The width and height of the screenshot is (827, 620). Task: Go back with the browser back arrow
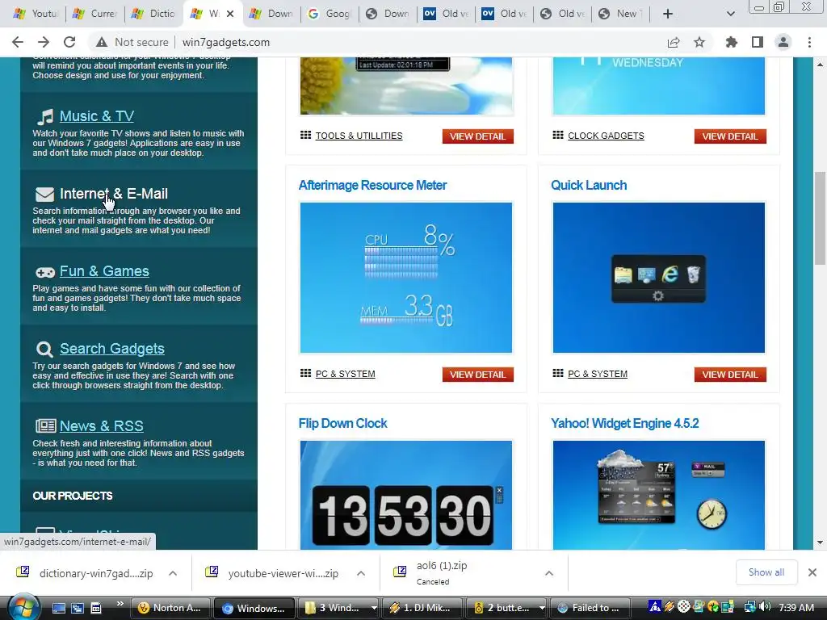click(x=18, y=42)
